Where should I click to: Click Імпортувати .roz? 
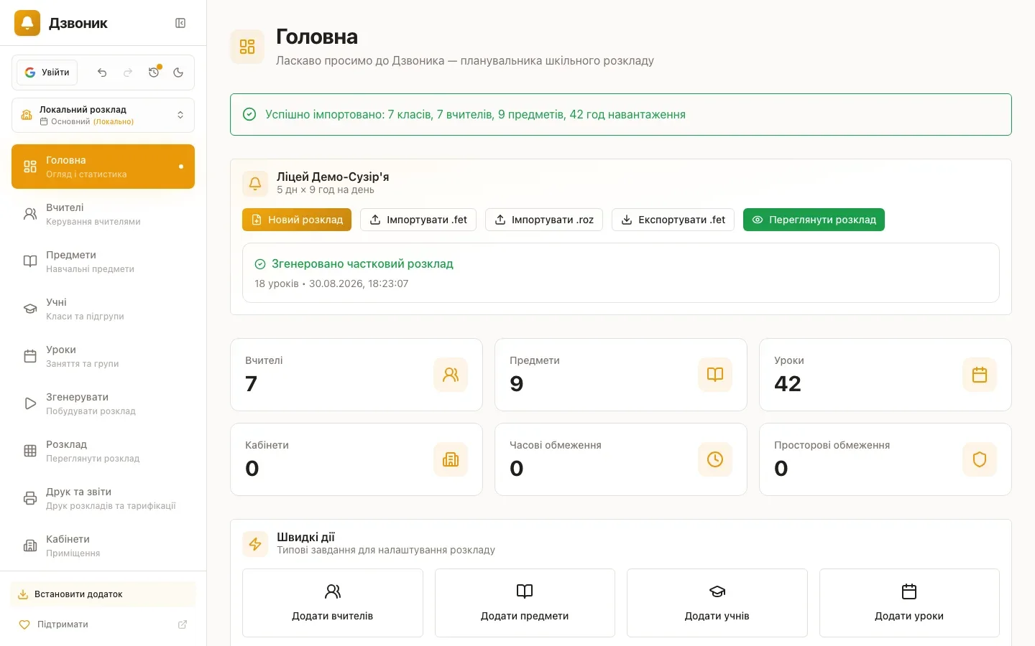(544, 220)
